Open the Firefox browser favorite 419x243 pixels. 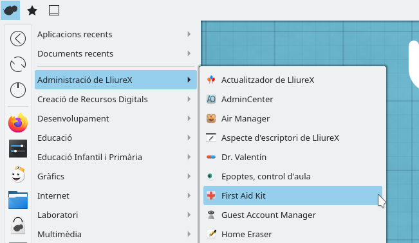(18, 123)
